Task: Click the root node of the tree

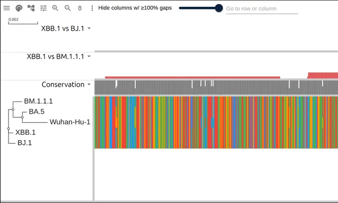Action: (x=8, y=128)
